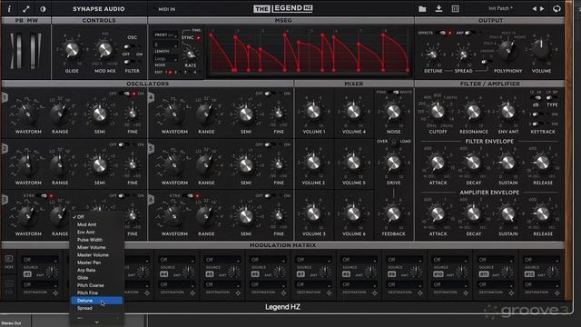The width and height of the screenshot is (581, 327).
Task: Click the circular reload arrows icon
Action: [556, 8]
